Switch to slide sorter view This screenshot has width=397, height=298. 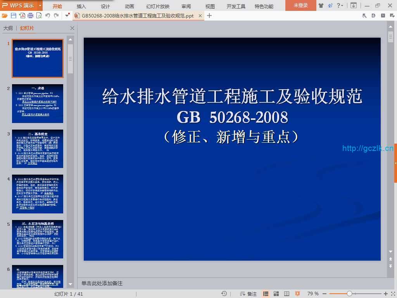pos(276,294)
